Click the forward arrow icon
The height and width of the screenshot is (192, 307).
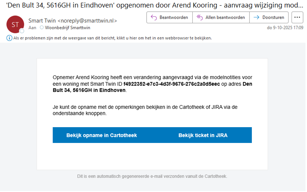pos(257,17)
